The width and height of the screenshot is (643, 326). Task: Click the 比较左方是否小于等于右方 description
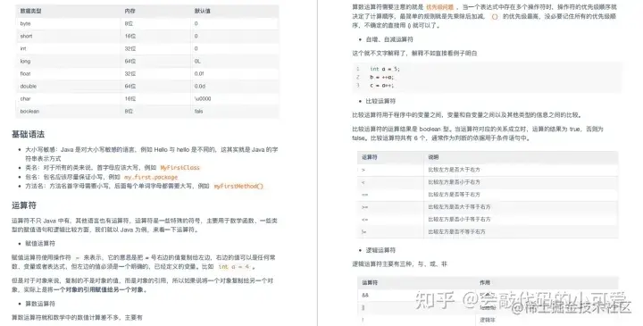tap(459, 219)
